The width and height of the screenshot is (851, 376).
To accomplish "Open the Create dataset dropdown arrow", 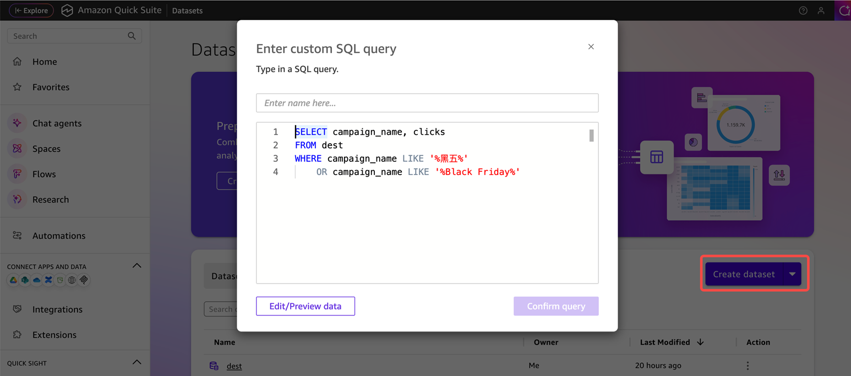I will click(792, 274).
